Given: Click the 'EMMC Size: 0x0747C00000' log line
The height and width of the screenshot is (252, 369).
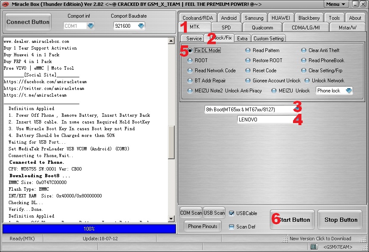Looking at the screenshot, I should pyautogui.click(x=37, y=183).
